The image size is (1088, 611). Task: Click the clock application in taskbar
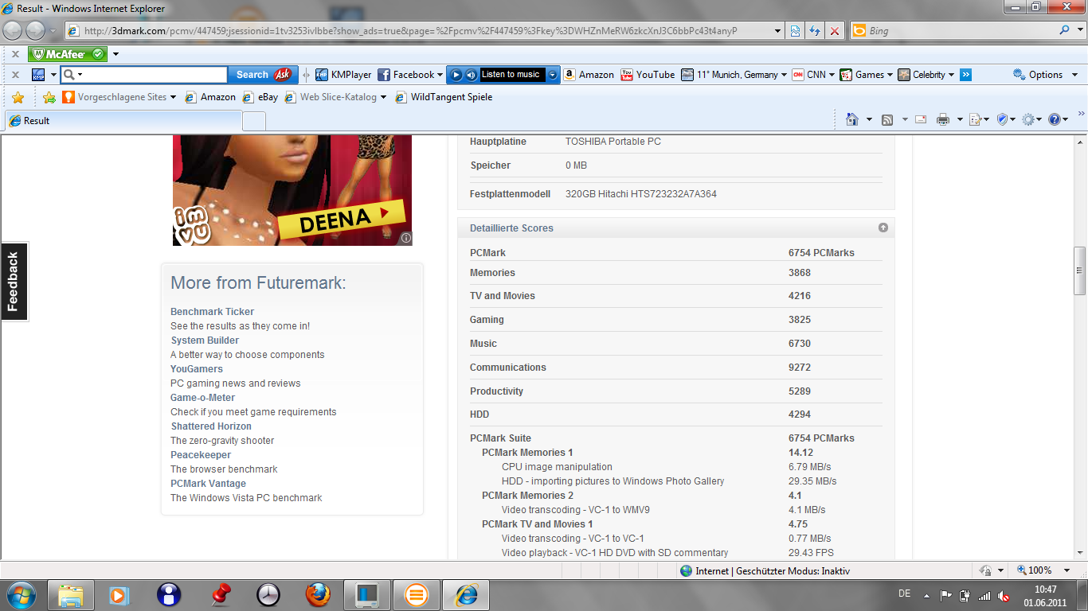[x=268, y=594]
